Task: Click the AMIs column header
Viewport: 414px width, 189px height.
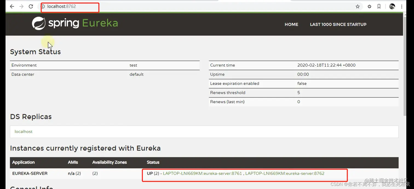Action: pyautogui.click(x=73, y=162)
